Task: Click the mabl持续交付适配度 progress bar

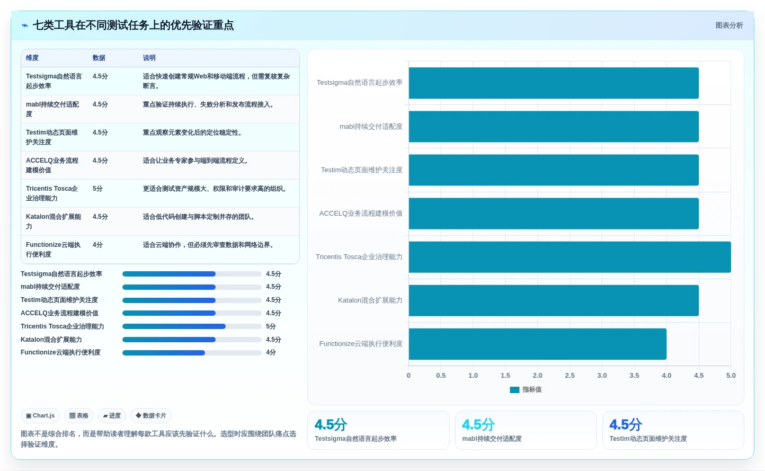Action: (x=192, y=287)
